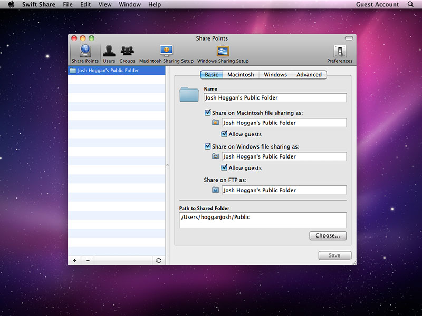Viewport: 422px width, 316px height.
Task: Open the Window menu
Action: (130, 4)
